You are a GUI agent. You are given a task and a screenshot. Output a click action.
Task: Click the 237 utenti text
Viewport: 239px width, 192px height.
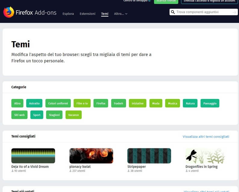(x=79, y=171)
